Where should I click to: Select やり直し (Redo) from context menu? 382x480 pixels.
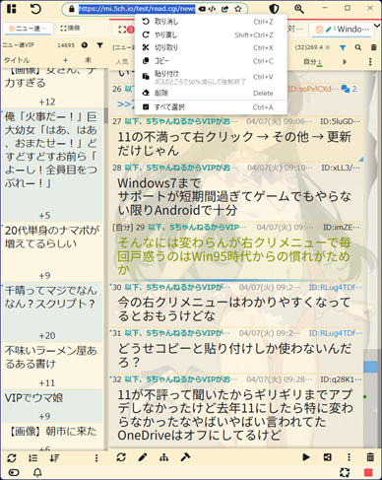click(x=211, y=34)
